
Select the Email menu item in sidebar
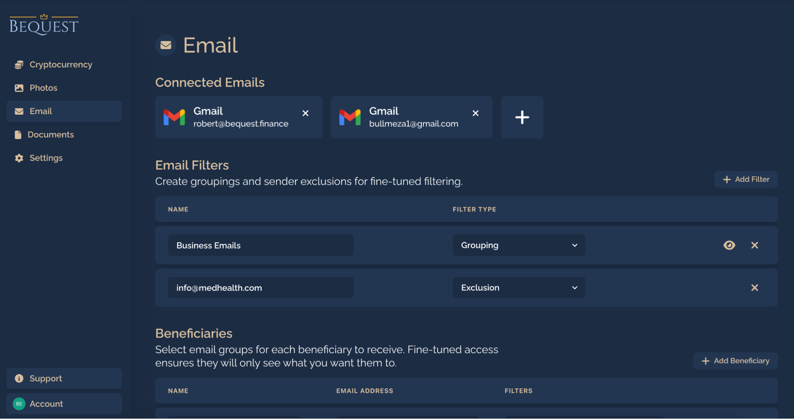click(41, 111)
